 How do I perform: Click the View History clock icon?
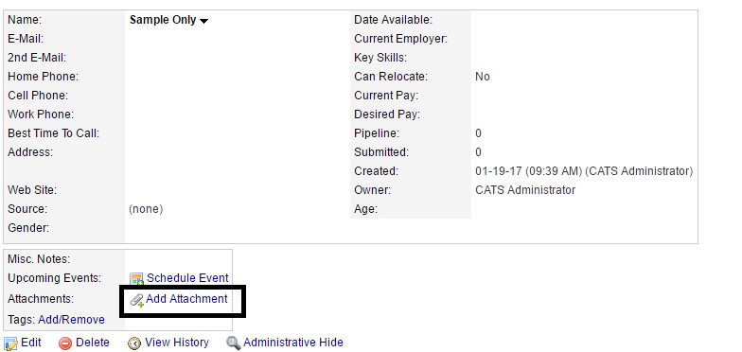134,343
